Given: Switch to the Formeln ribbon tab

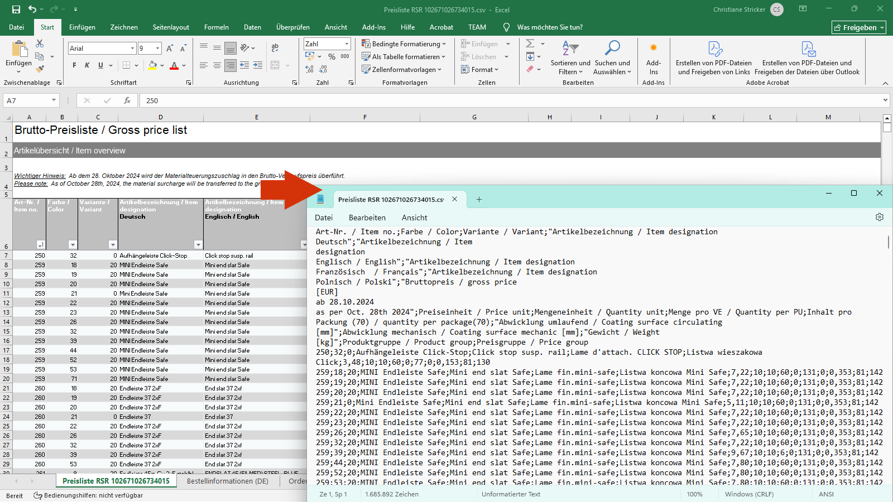Looking at the screenshot, I should pyautogui.click(x=216, y=27).
